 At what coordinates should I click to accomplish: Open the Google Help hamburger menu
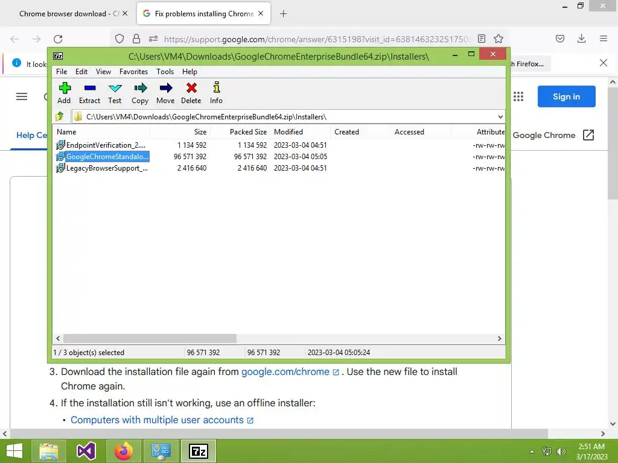(22, 96)
